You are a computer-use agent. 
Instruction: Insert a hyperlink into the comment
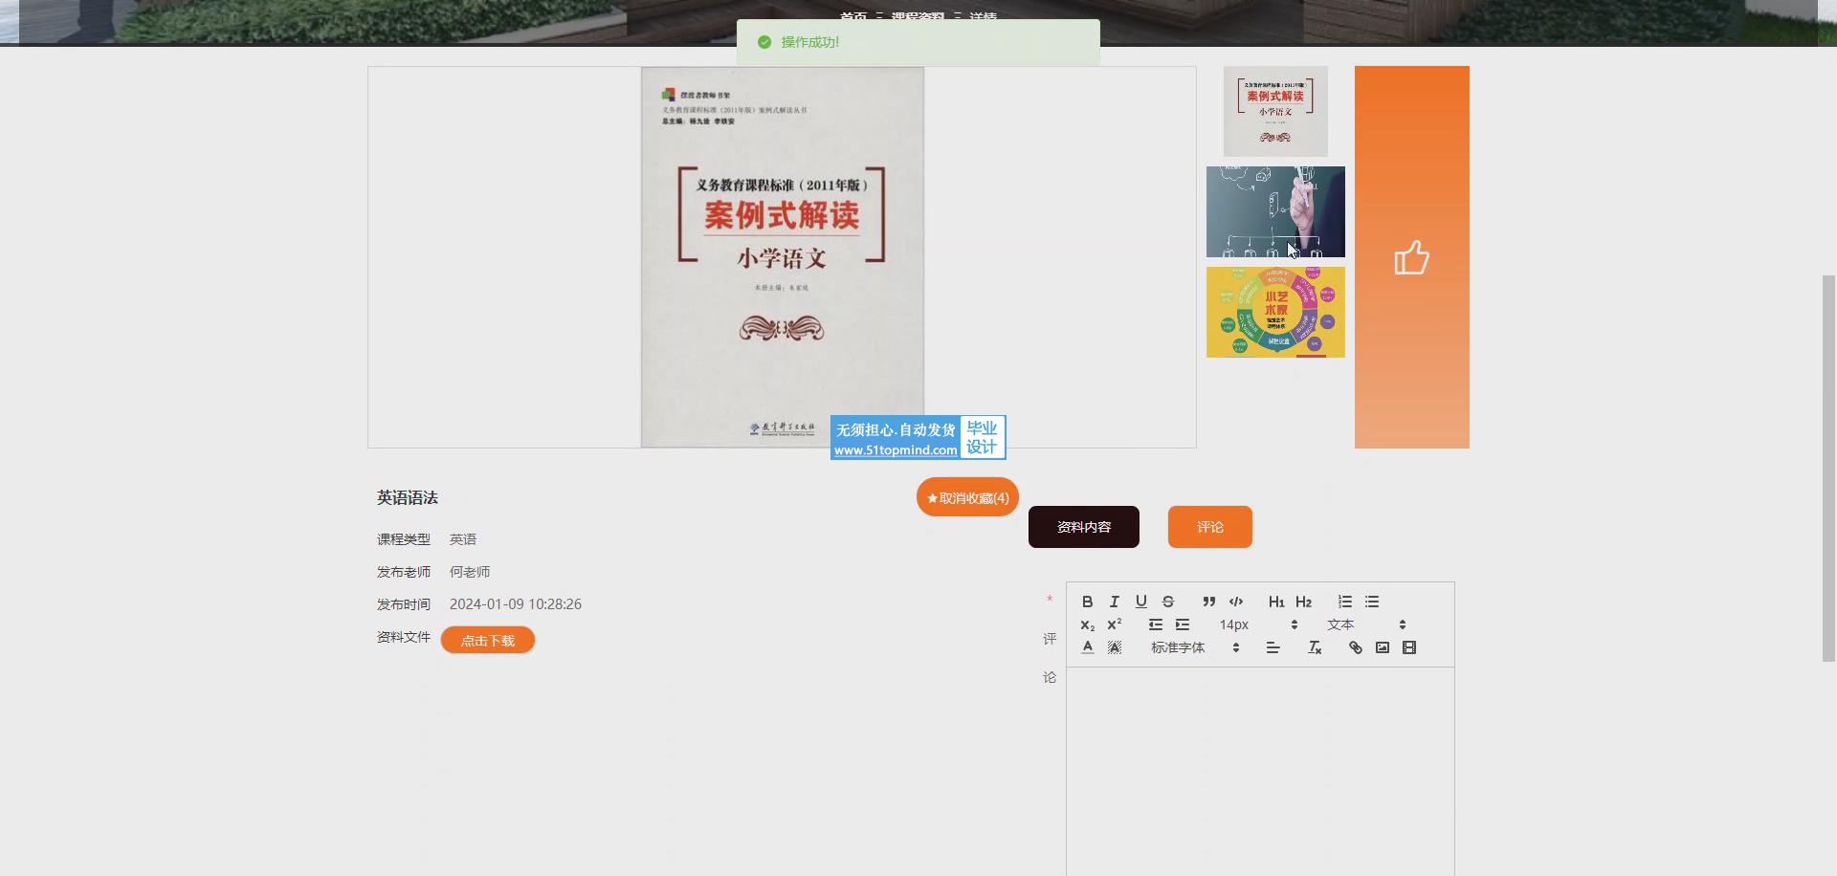click(1355, 647)
